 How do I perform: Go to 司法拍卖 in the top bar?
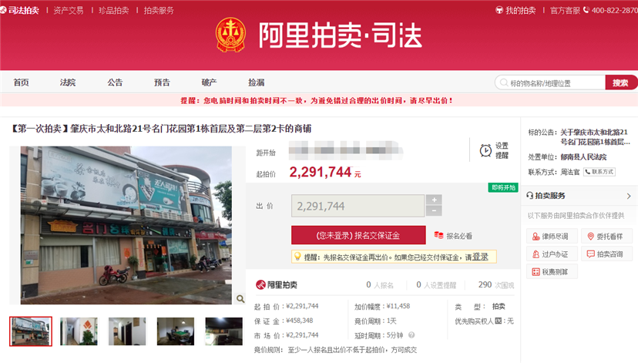(23, 10)
